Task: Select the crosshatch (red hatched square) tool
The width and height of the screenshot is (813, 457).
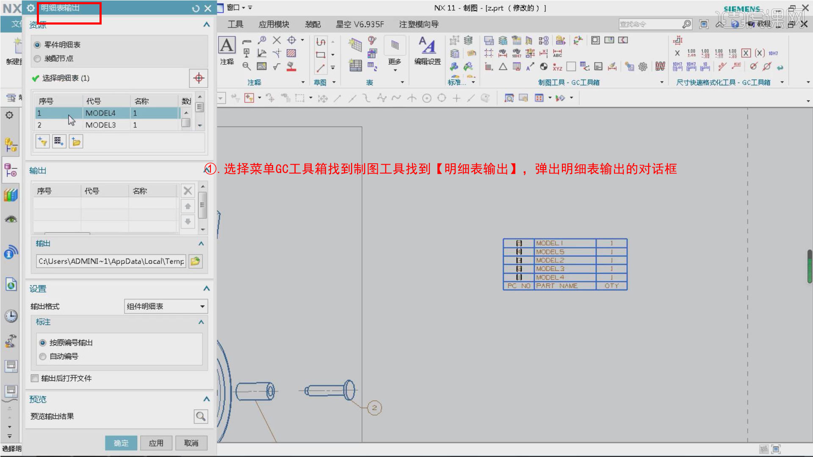Action: 291,53
